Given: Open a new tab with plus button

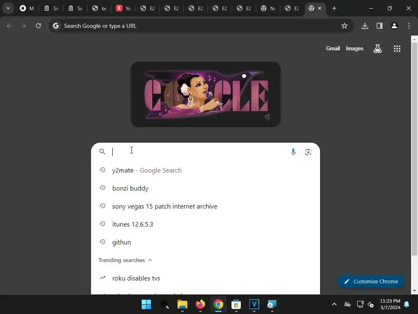Looking at the screenshot, I should [334, 8].
